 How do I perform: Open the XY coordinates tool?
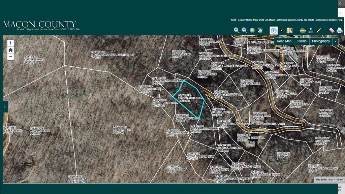pos(311,30)
